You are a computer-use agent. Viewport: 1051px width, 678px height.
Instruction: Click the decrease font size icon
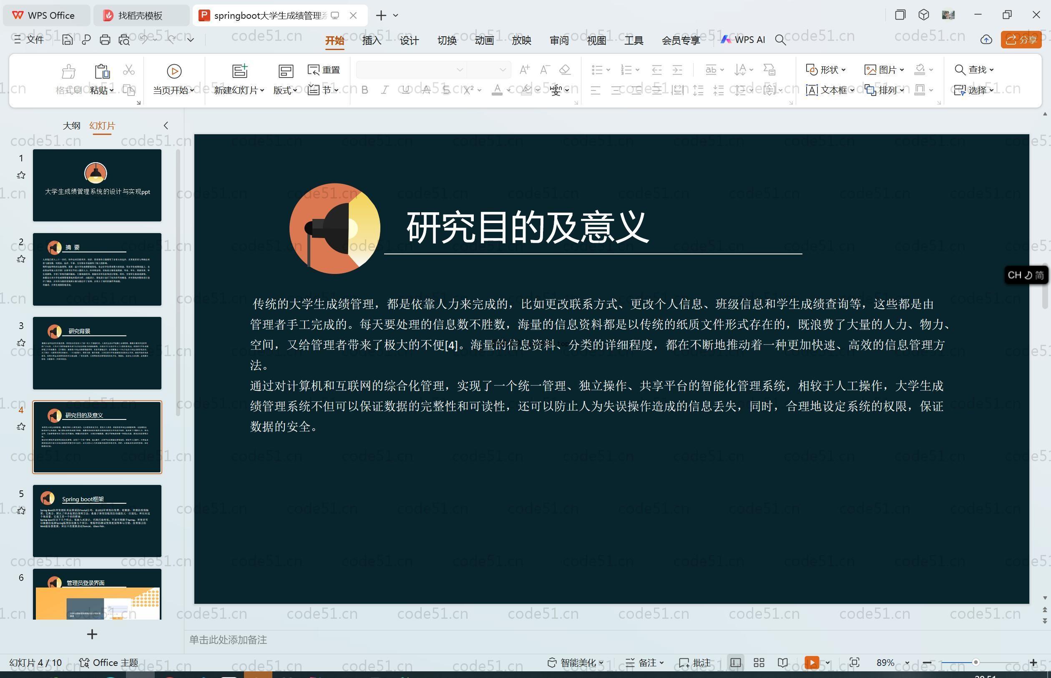pos(545,70)
